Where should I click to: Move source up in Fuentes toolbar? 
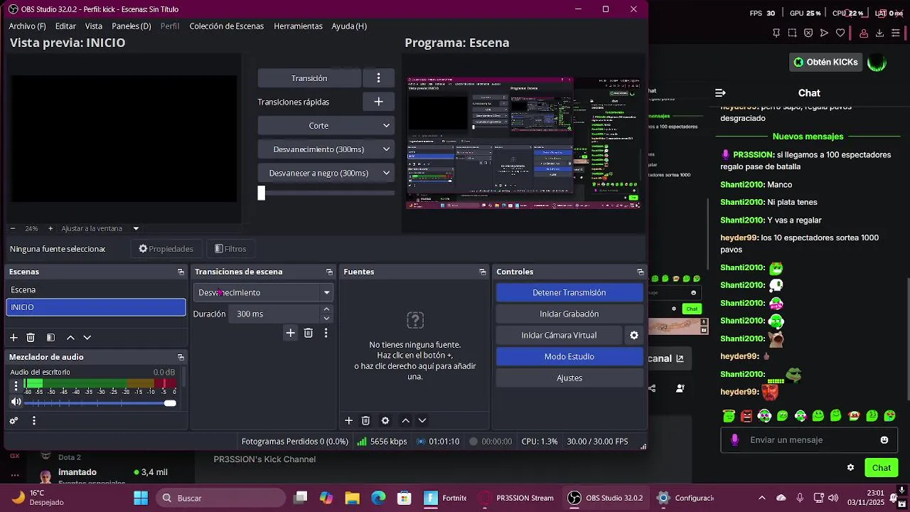click(x=405, y=421)
